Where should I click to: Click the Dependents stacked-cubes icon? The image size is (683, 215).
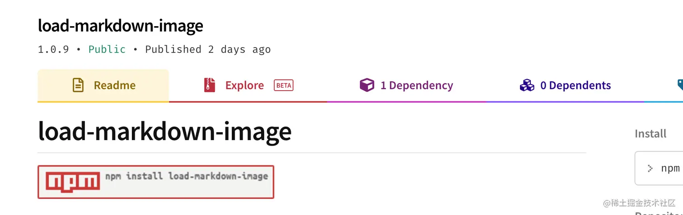click(527, 85)
